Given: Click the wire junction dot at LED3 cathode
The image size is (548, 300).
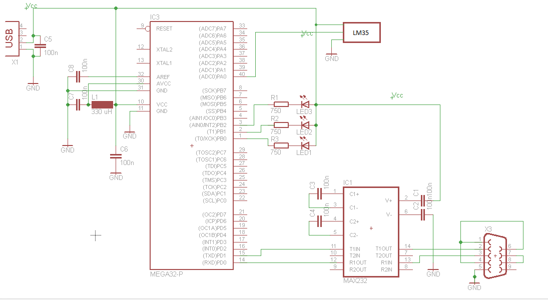Looking at the screenshot, I should 316,104.
